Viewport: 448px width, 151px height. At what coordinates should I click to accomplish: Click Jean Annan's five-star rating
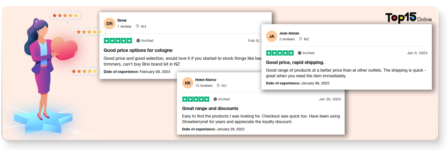[280, 53]
